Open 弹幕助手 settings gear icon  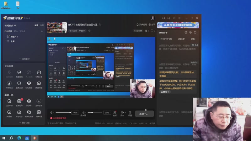(x=190, y=33)
